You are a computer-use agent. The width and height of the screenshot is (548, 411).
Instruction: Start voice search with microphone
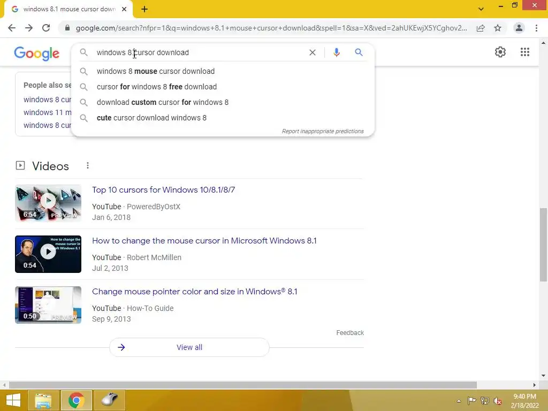click(336, 52)
